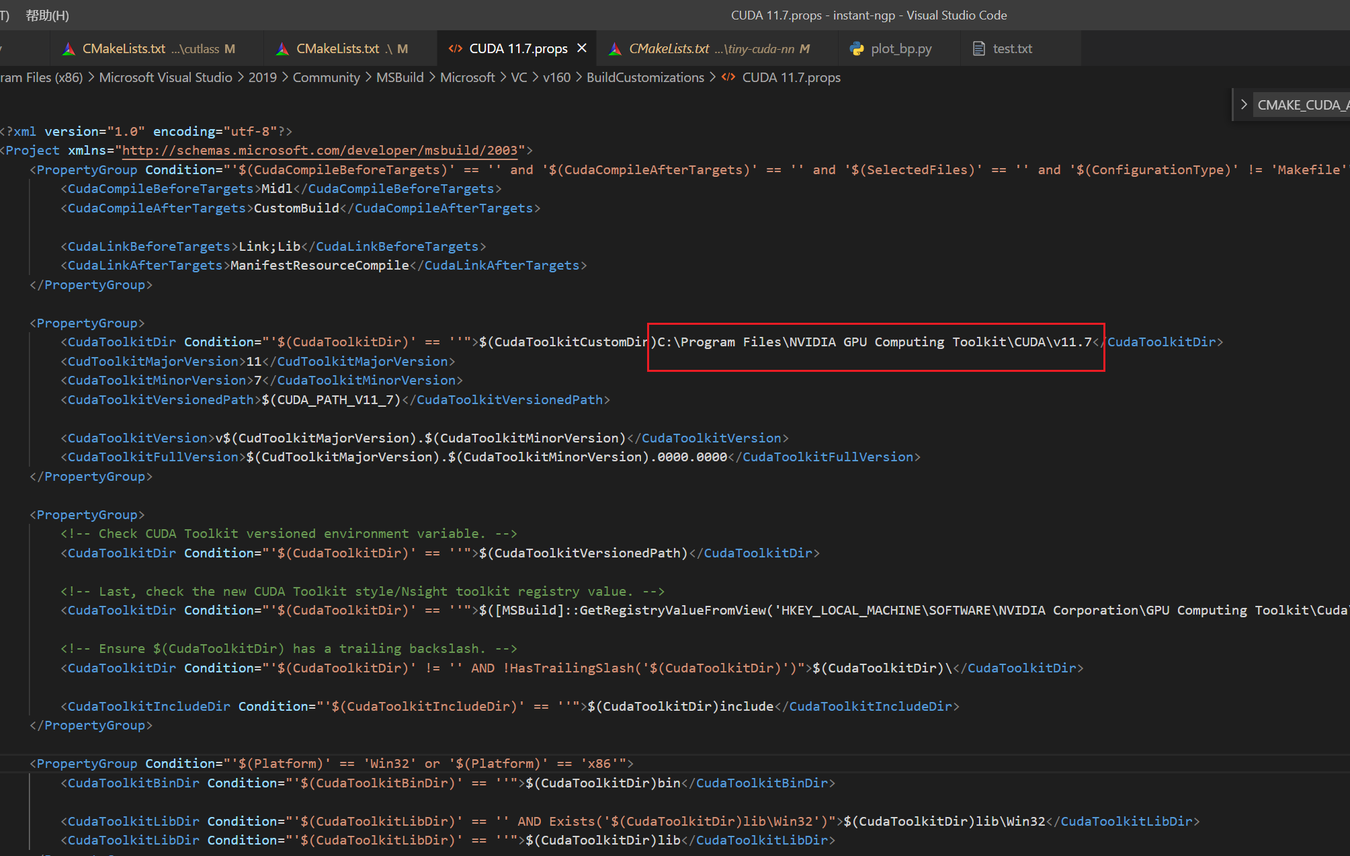Click the text file icon on test.txt tab
The height and width of the screenshot is (856, 1350).
pos(979,48)
